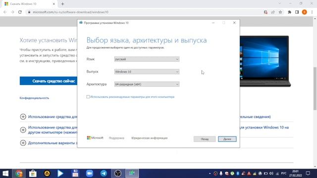Click Скачать средство сейчас button
Image resolution: width=317 pixels, height=178 pixels.
point(49,81)
